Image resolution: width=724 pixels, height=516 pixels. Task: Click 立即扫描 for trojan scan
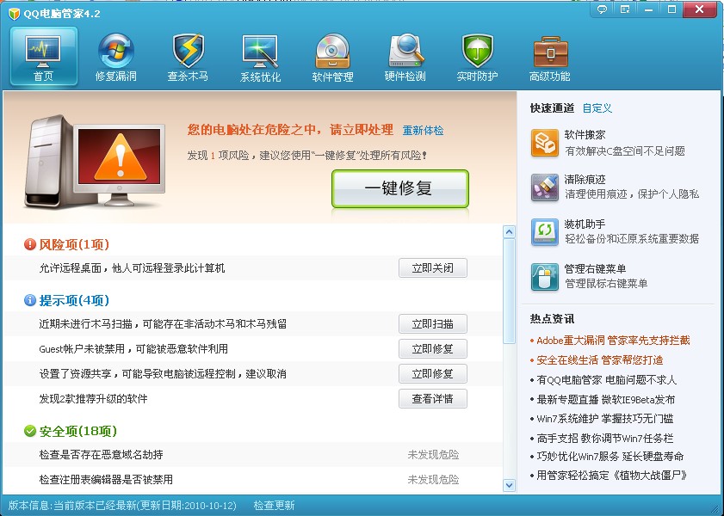[433, 323]
